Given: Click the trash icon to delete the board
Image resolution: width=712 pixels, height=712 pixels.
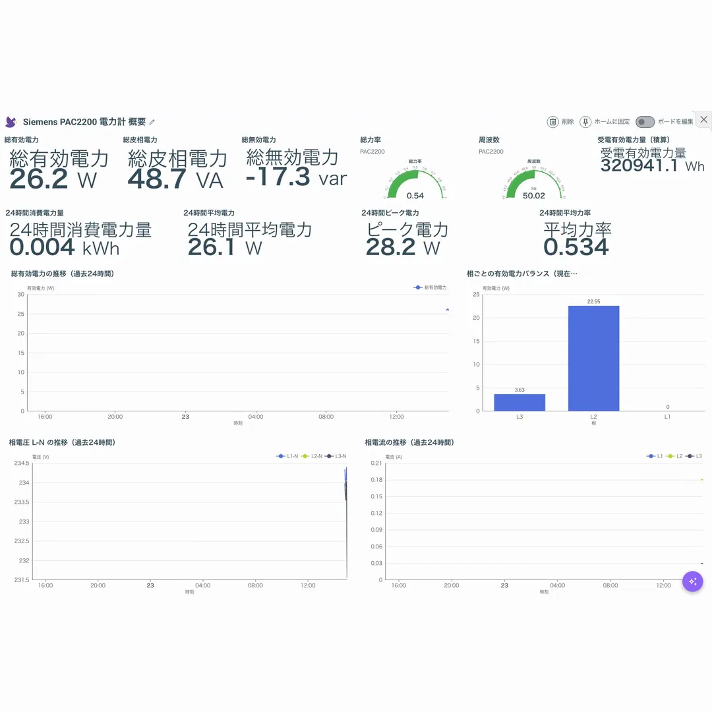Looking at the screenshot, I should click(x=552, y=122).
